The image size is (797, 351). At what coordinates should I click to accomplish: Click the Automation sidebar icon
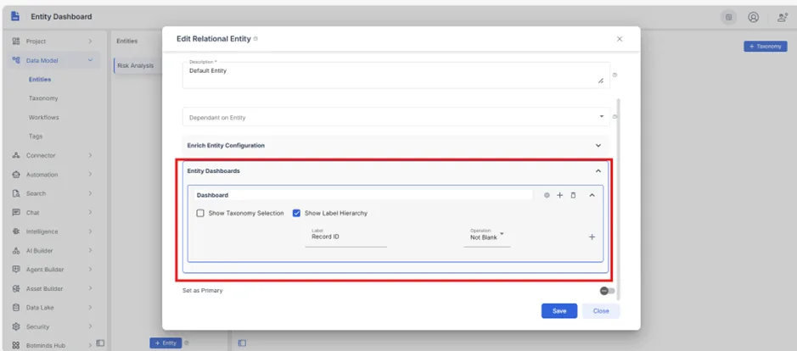click(16, 175)
